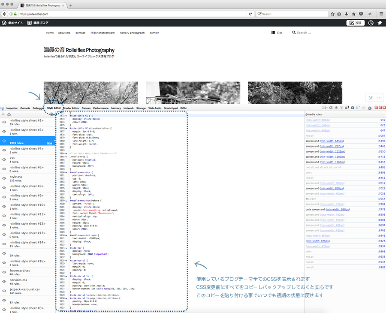Open devtools settings gear

pos(370,108)
